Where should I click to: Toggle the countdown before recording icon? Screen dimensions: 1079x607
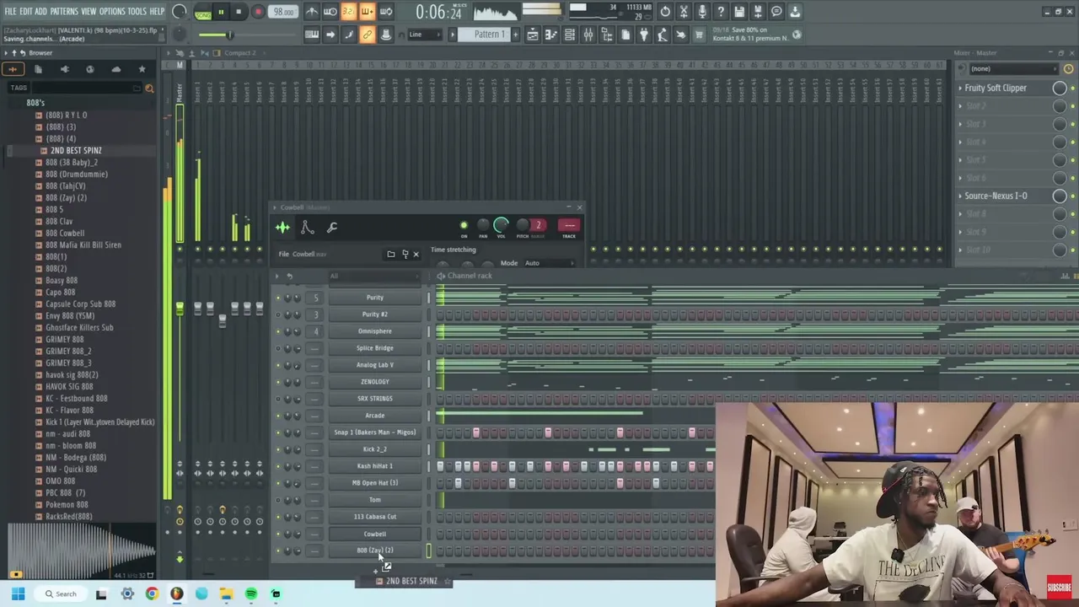click(x=348, y=12)
